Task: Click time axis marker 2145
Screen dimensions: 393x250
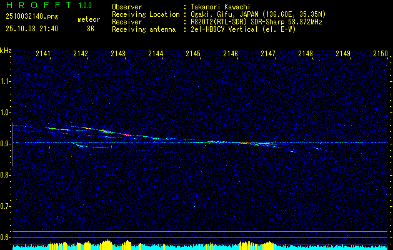Action: [193, 53]
